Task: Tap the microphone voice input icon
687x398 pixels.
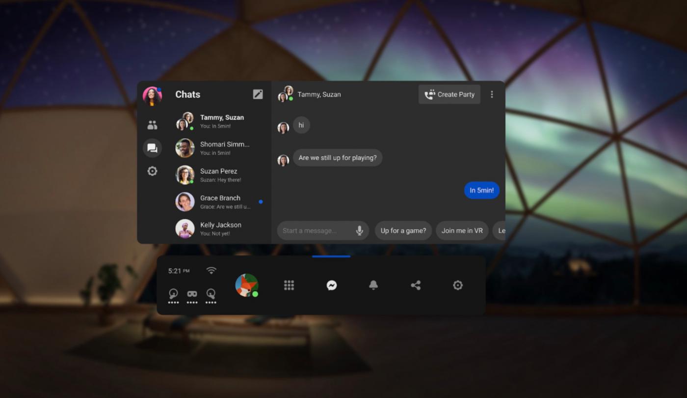Action: tap(359, 230)
